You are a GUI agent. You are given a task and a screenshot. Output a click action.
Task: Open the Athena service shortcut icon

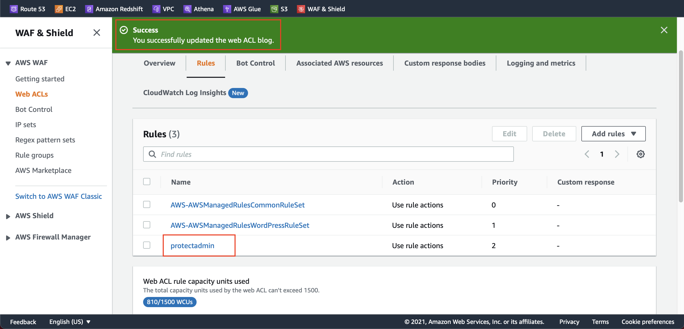tap(187, 9)
